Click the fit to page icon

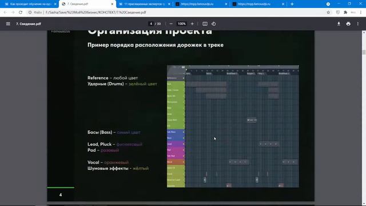(x=205, y=24)
